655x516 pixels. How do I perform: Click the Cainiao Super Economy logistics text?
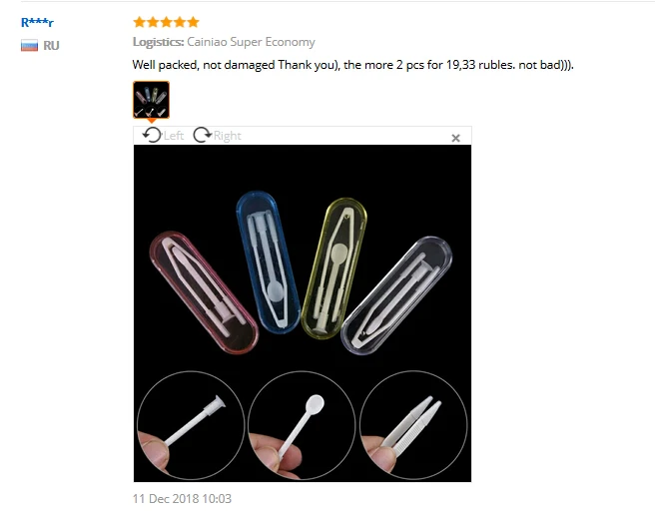pyautogui.click(x=251, y=42)
